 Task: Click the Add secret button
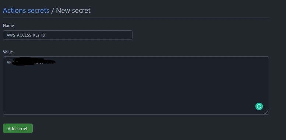pyautogui.click(x=18, y=128)
